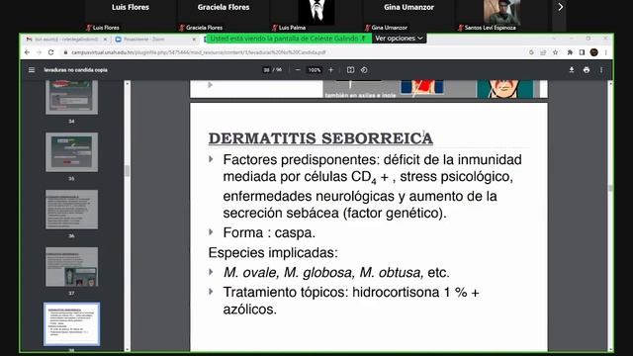
Task: Click the green screen-sharing notification banner
Action: pos(288,39)
